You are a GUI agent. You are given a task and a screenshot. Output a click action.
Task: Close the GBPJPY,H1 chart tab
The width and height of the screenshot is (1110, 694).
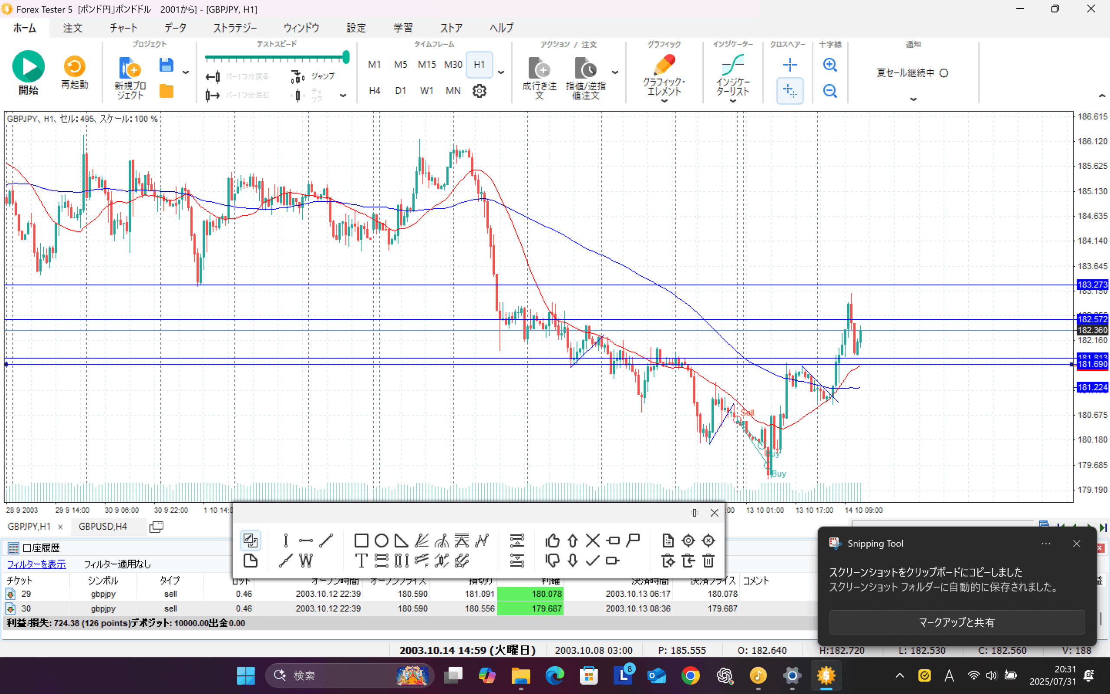click(60, 527)
